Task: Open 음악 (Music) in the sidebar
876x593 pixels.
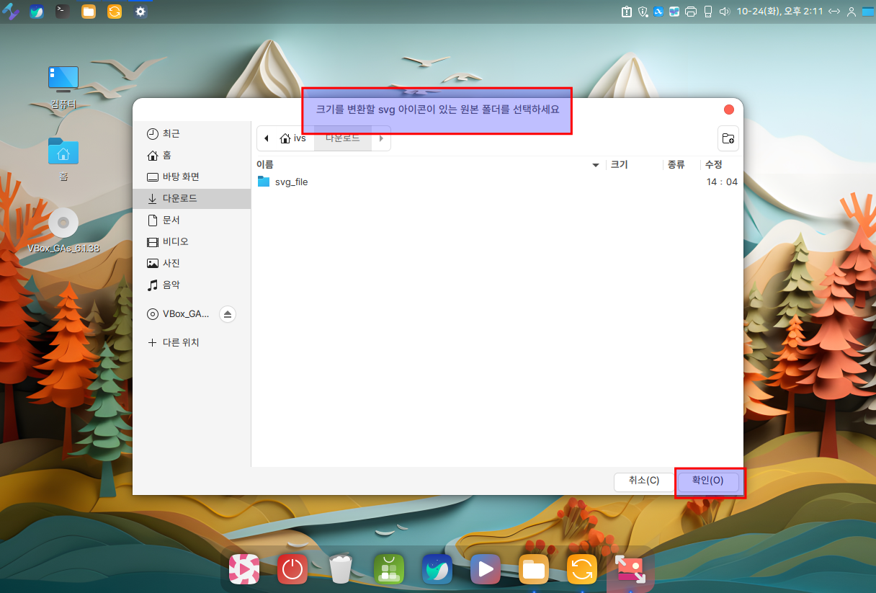Action: [192, 285]
